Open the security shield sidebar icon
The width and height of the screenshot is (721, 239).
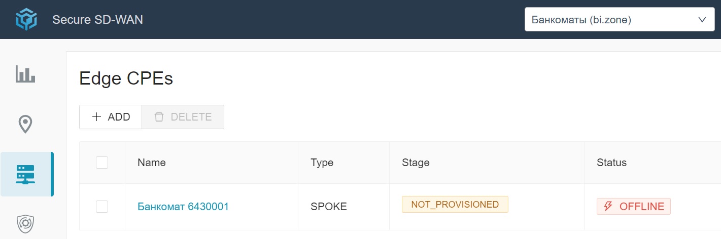(25, 223)
